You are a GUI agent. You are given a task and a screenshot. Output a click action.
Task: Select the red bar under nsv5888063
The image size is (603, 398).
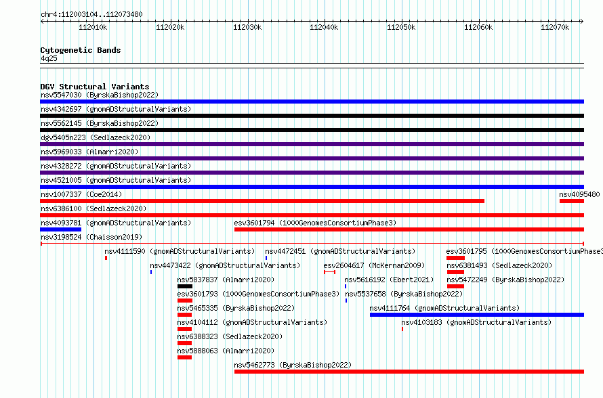pos(184,357)
